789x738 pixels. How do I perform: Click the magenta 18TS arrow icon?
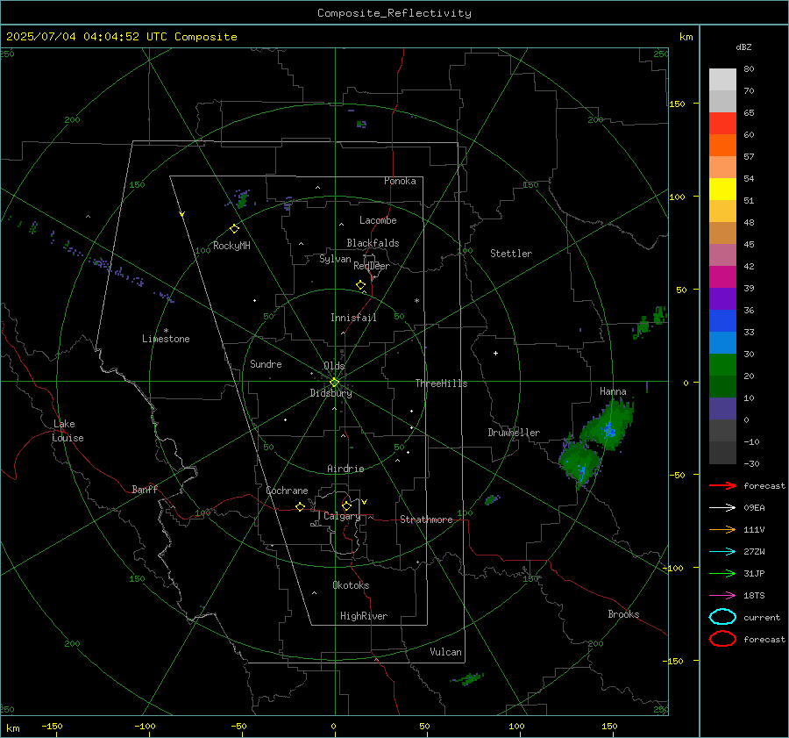tap(722, 596)
